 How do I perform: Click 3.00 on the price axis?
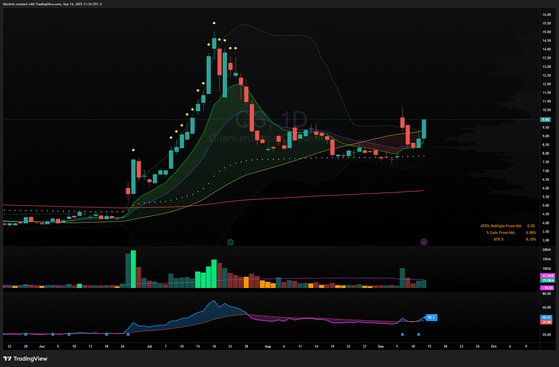546,240
